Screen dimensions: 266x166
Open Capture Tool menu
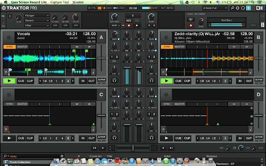tap(59, 2)
